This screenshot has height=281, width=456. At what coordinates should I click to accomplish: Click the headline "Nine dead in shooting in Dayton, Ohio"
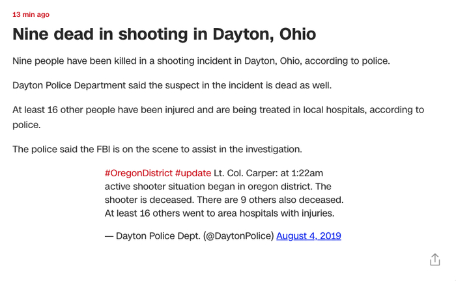tap(164, 34)
